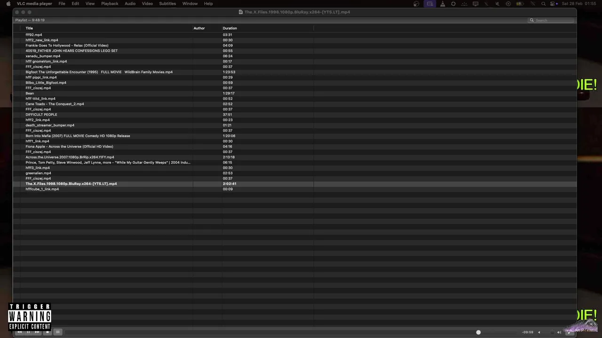Click the playlist Search field
Image resolution: width=602 pixels, height=338 pixels.
point(551,20)
